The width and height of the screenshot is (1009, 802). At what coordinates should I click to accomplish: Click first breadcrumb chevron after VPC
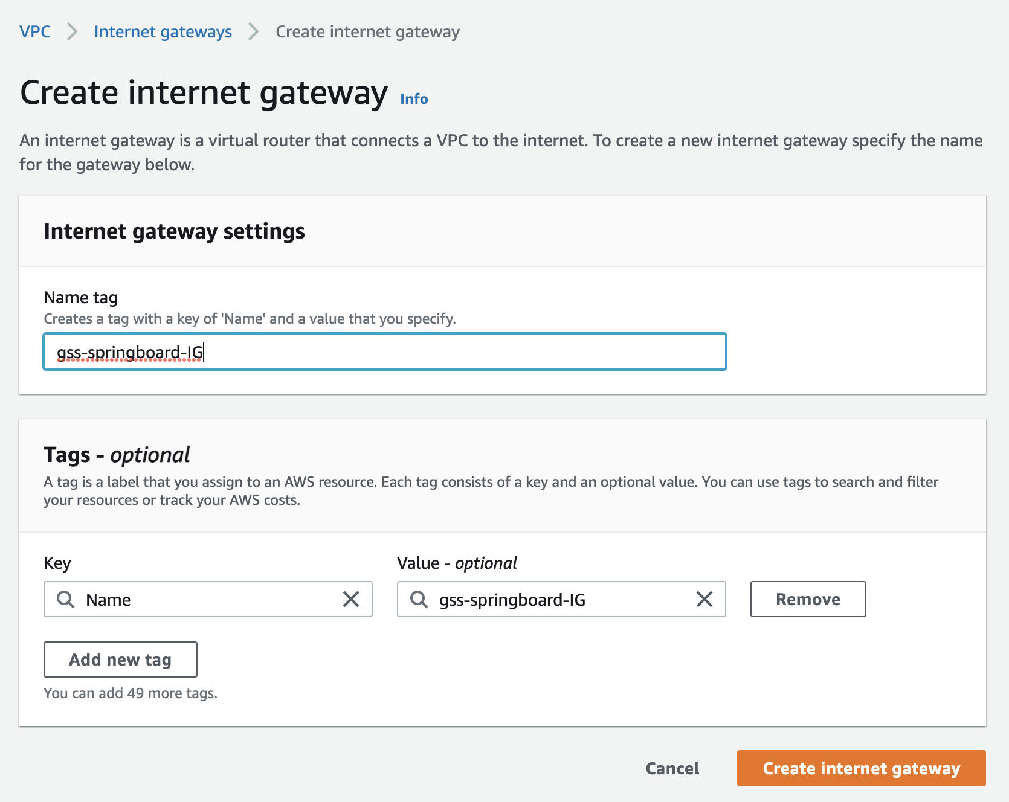click(72, 31)
